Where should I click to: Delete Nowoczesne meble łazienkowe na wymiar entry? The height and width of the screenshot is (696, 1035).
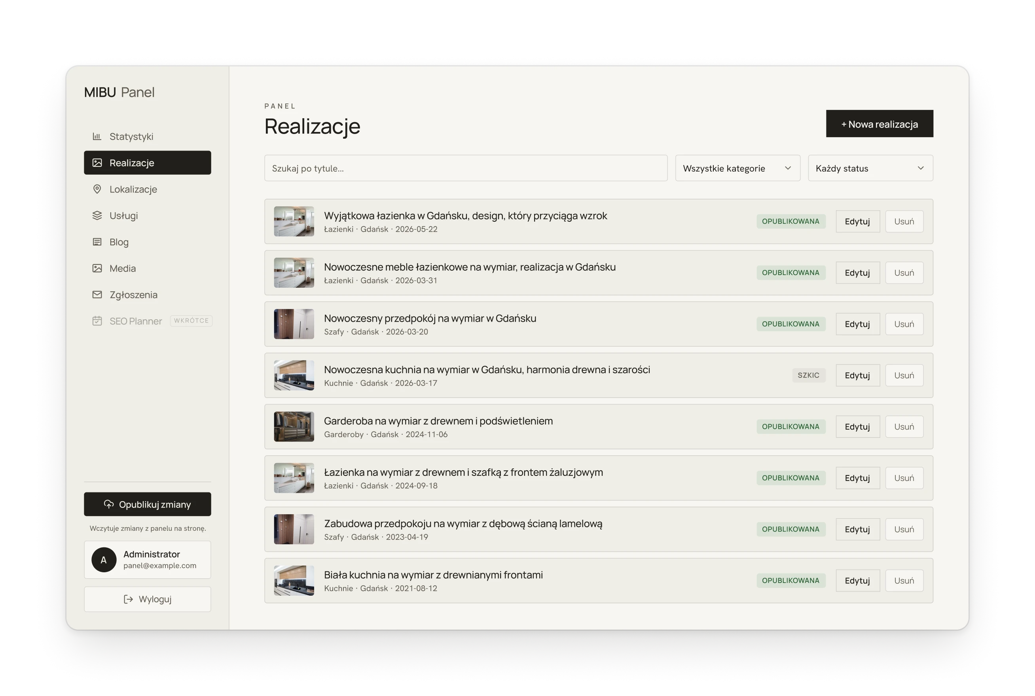[x=904, y=273]
